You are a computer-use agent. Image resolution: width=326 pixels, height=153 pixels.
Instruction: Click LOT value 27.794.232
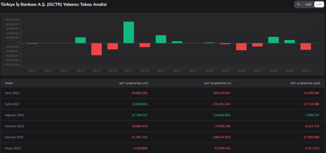coord(140,115)
